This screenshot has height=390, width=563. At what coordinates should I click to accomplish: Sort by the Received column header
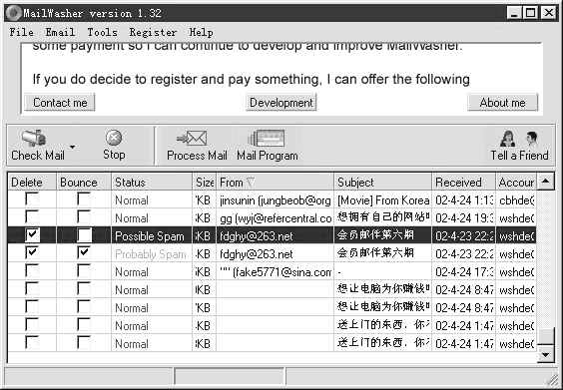click(463, 182)
